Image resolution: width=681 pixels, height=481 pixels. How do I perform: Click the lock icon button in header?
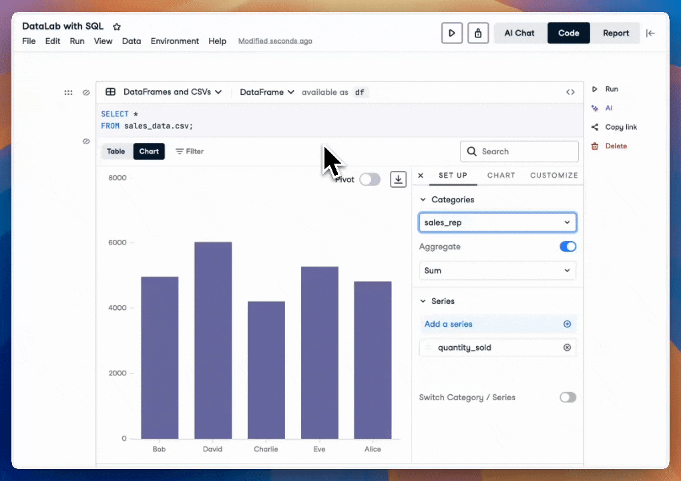coord(478,33)
